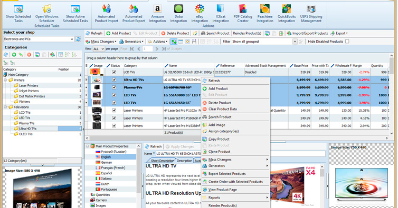Click Reindex Product(s) toolbar button
This screenshot has width=398, height=208.
[247, 33]
